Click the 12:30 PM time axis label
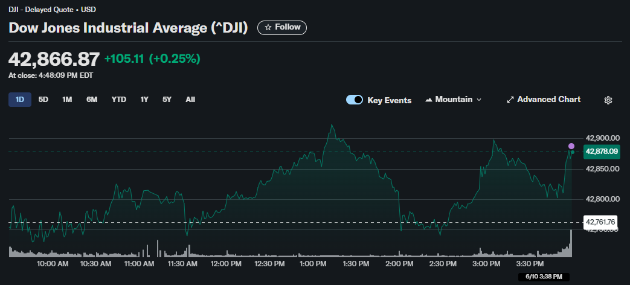630x285 pixels. [x=268, y=264]
